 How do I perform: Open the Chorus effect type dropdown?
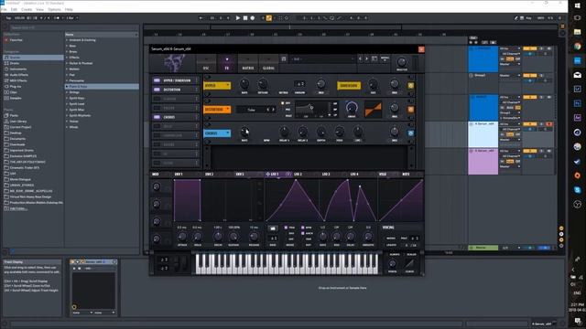point(217,133)
